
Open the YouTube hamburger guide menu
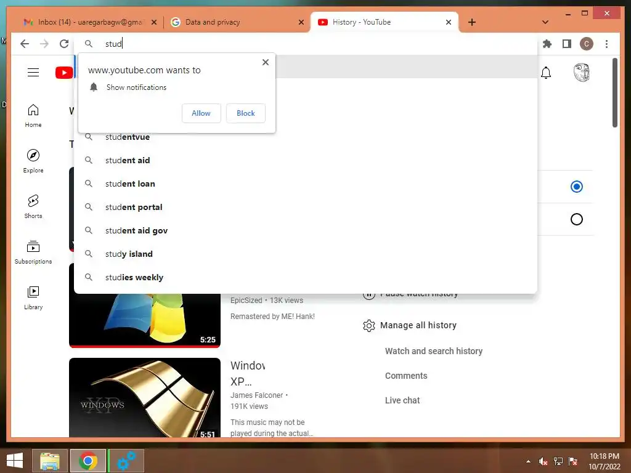tap(33, 73)
